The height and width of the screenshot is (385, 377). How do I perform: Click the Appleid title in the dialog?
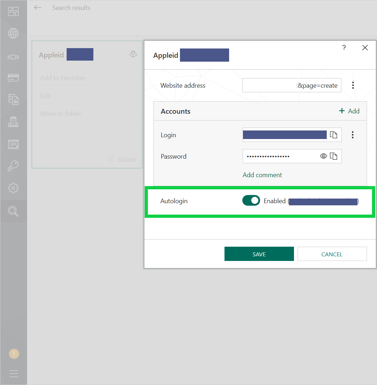click(x=166, y=56)
